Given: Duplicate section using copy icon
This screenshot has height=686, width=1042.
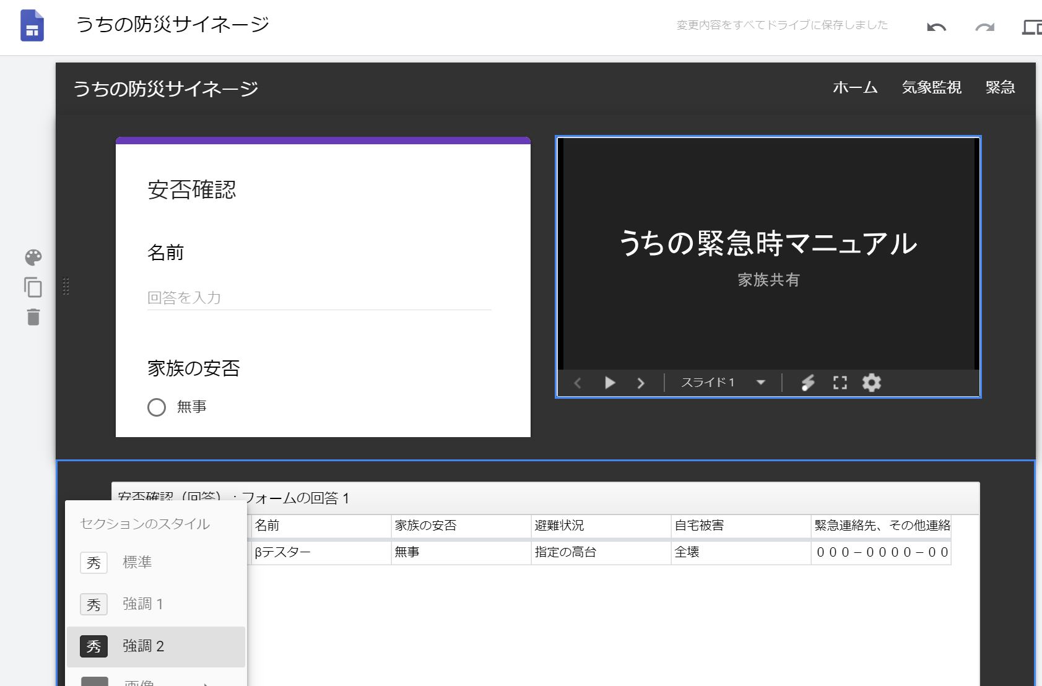Looking at the screenshot, I should pos(33,287).
